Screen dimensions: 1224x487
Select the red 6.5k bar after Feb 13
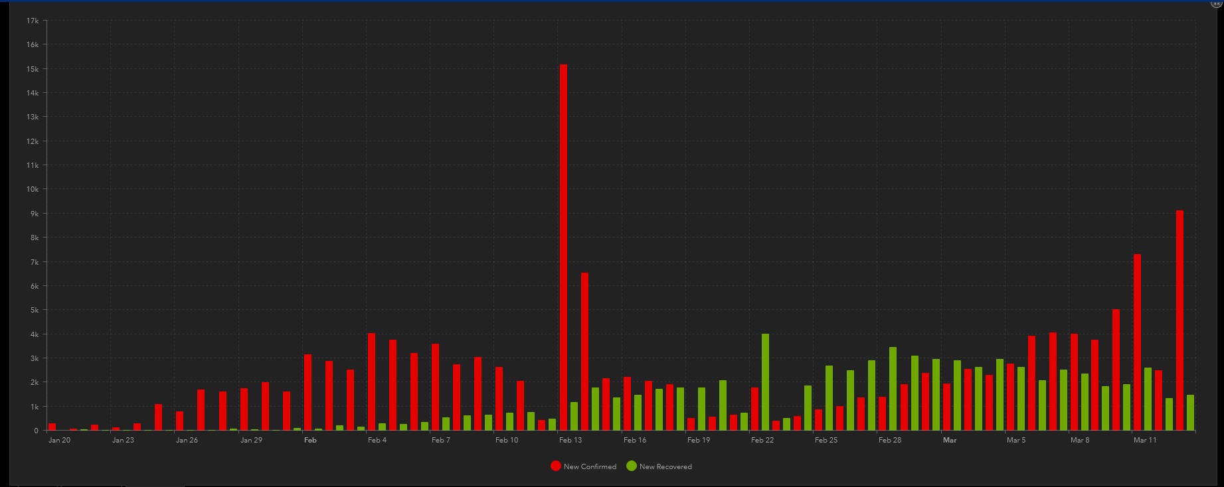click(x=584, y=352)
